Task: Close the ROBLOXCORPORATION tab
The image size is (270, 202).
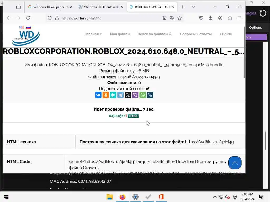Action: 173,7
